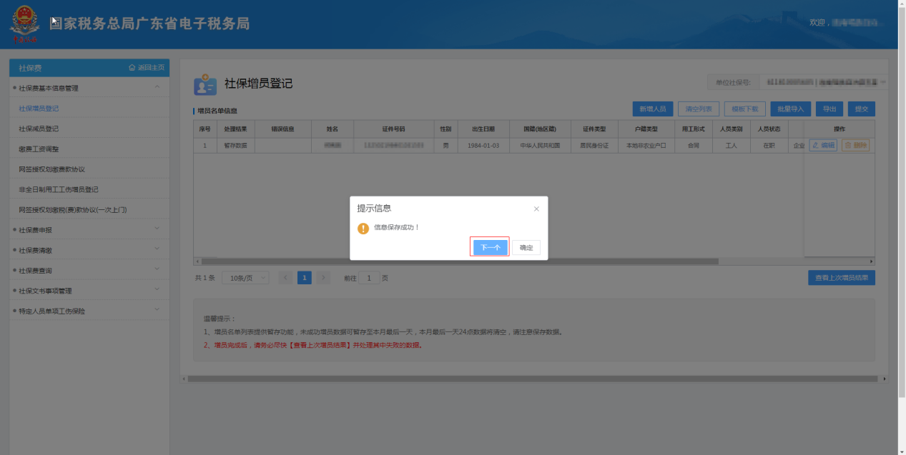
Task: Close the 提示信息 dialog with X
Action: click(x=536, y=209)
